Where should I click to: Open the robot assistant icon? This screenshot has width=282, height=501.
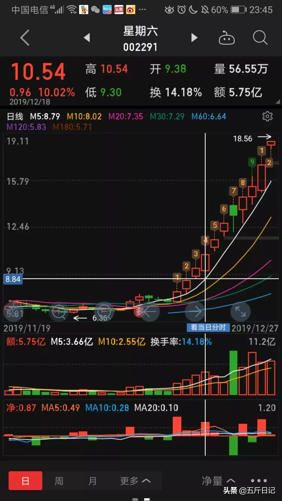tap(226, 38)
